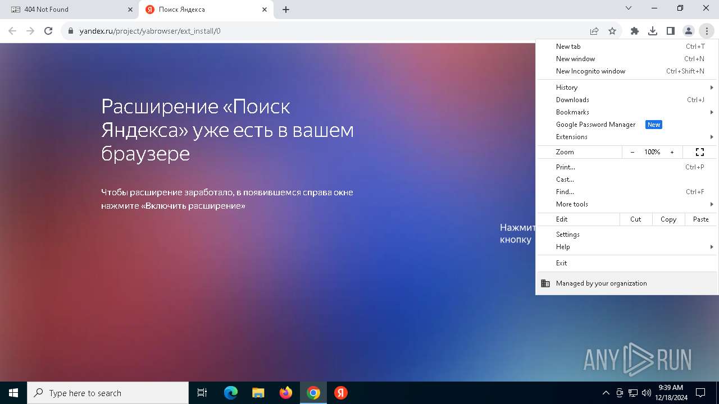
Task: Select Cast... from the menu
Action: coord(627,180)
